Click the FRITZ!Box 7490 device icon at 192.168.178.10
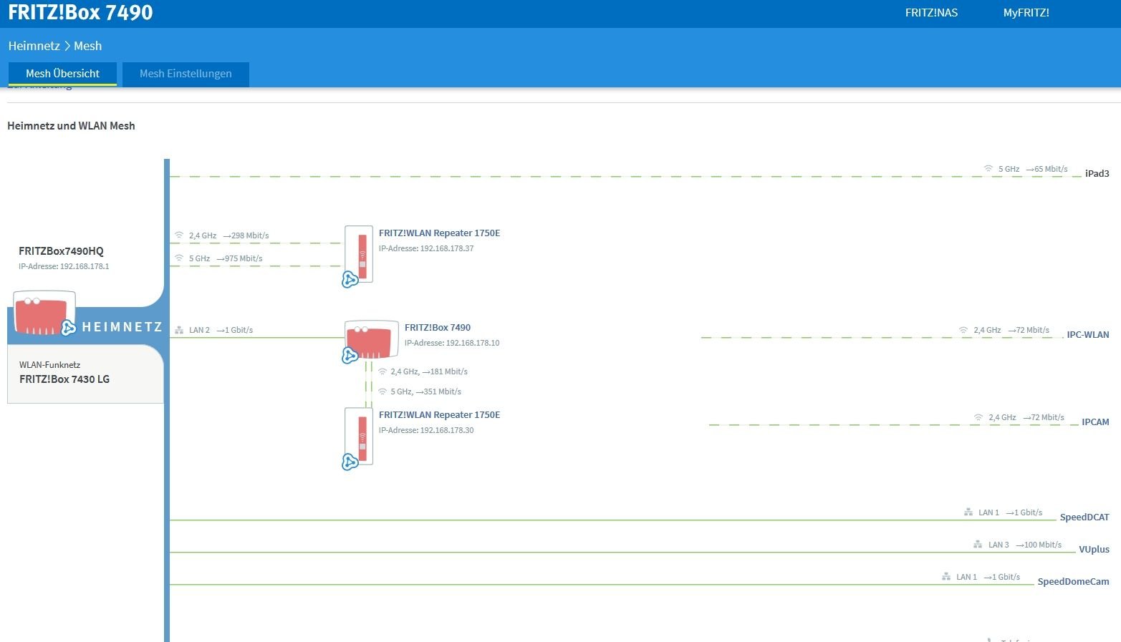Screen dimensions: 1121x642 371,340
